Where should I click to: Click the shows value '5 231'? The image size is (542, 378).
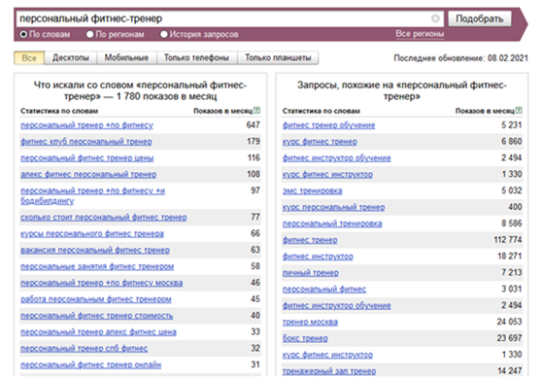pyautogui.click(x=512, y=124)
